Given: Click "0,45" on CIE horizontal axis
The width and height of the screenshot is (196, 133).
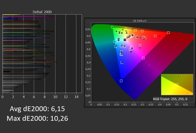Looking at the screenshot, I should point(168,105).
